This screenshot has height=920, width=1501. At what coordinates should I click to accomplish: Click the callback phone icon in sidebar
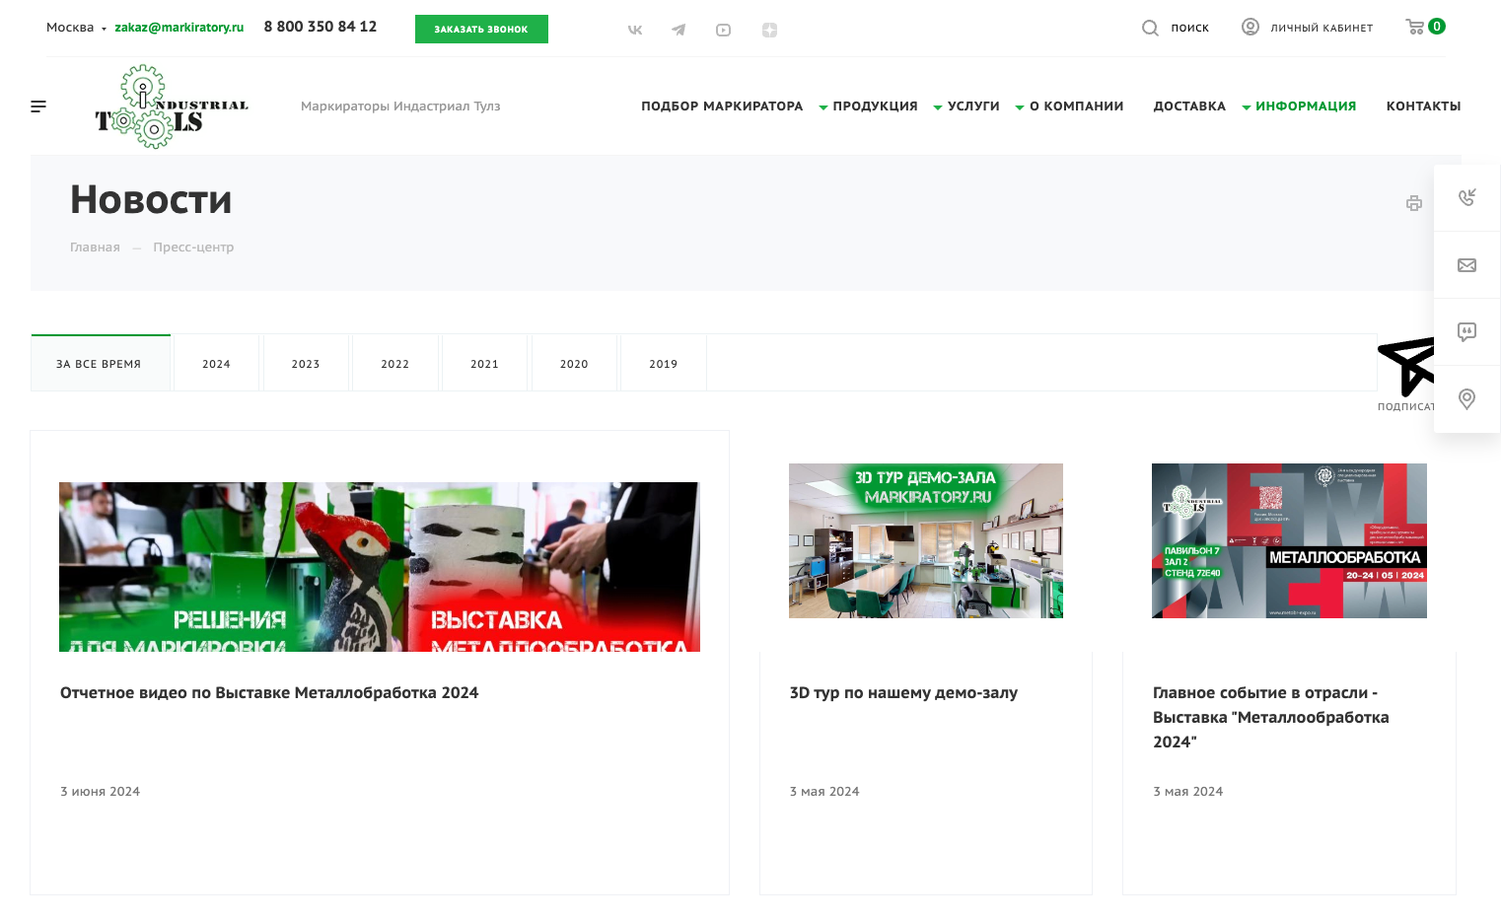[x=1466, y=197]
